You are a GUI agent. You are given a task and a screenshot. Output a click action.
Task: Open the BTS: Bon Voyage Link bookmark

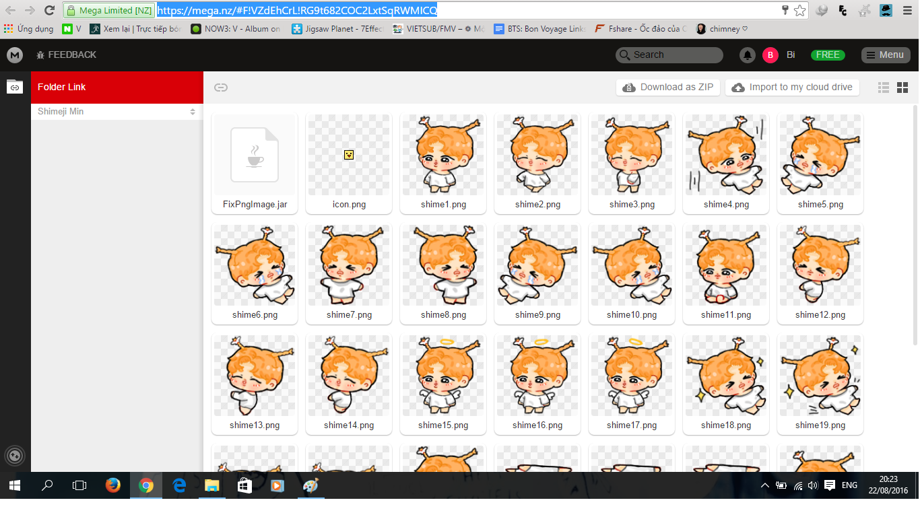tap(539, 29)
